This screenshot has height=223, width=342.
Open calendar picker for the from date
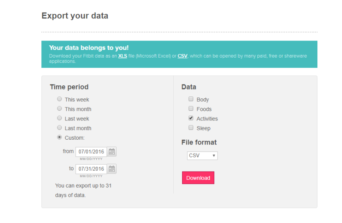click(x=112, y=152)
